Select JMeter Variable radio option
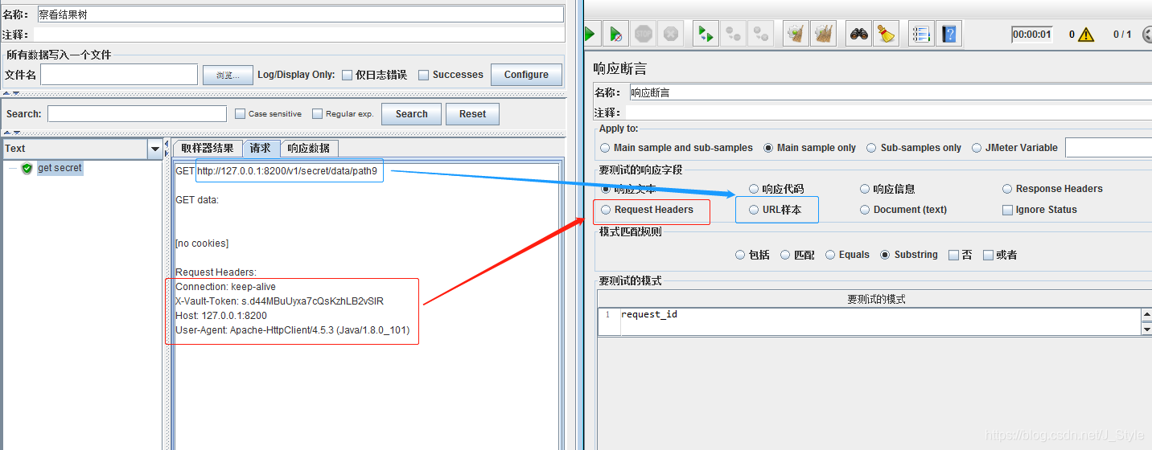 tap(977, 148)
